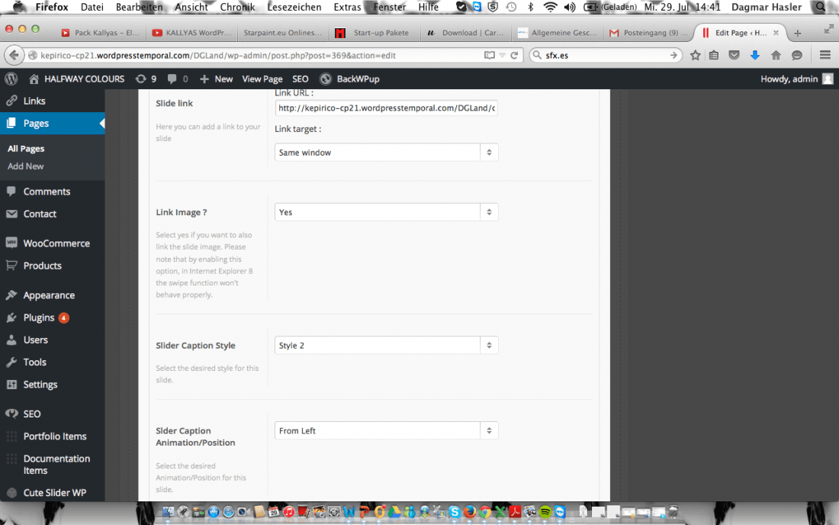Click the browser back arrow button
Screen dimensions: 839x525
(x=14, y=55)
